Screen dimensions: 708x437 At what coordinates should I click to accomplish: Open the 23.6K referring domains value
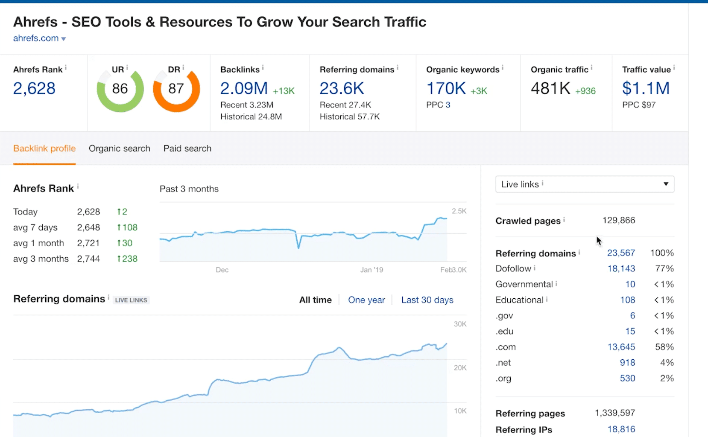[x=342, y=88]
